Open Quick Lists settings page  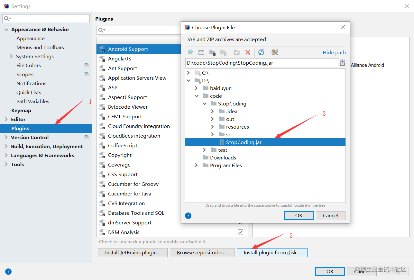[29, 92]
